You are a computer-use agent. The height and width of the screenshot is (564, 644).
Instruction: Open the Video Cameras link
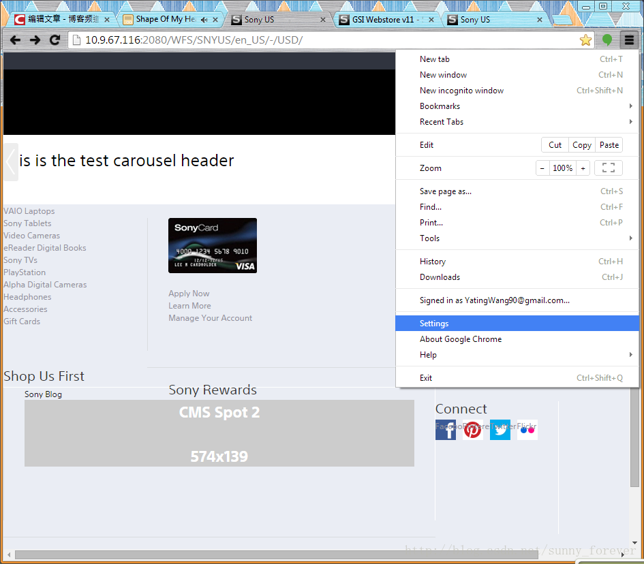(x=31, y=236)
